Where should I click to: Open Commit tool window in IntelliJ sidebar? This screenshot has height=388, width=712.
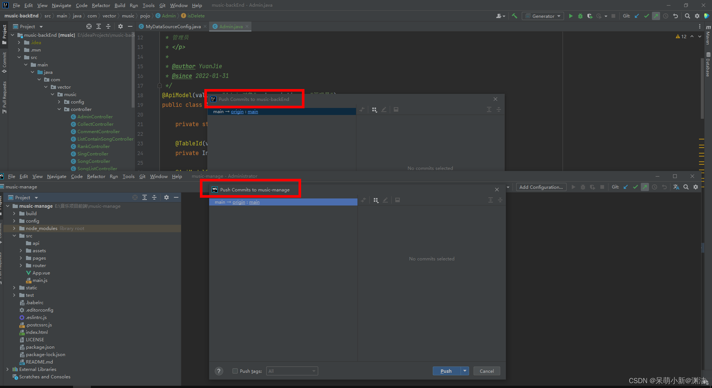click(x=4, y=62)
